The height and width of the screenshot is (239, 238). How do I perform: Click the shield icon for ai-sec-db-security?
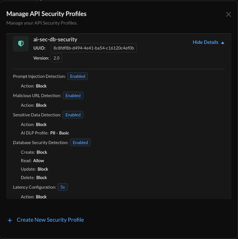tap(21, 44)
